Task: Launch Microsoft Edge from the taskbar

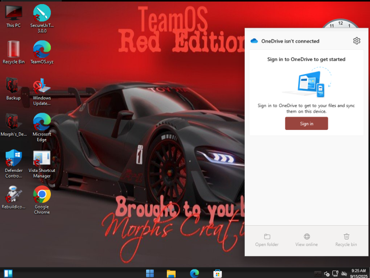Action: click(x=194, y=273)
